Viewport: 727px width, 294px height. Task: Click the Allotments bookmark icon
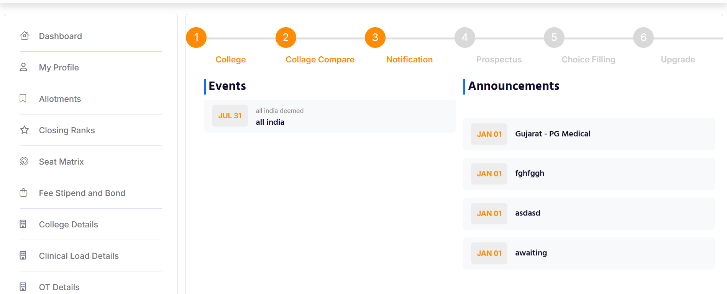[24, 98]
